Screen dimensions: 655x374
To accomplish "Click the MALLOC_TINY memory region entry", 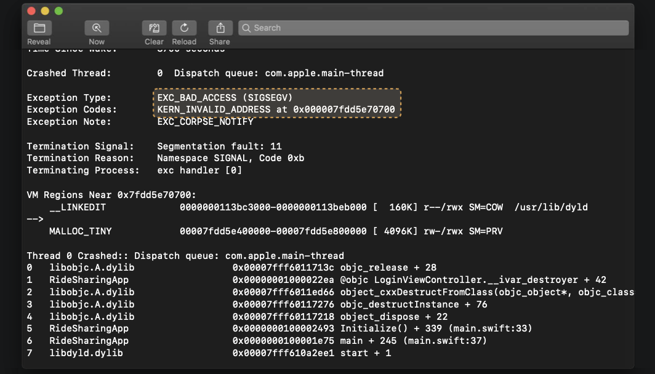I will coord(246,231).
